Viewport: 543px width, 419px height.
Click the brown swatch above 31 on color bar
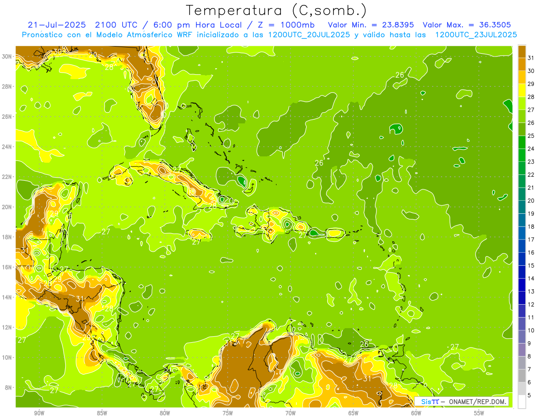522,52
